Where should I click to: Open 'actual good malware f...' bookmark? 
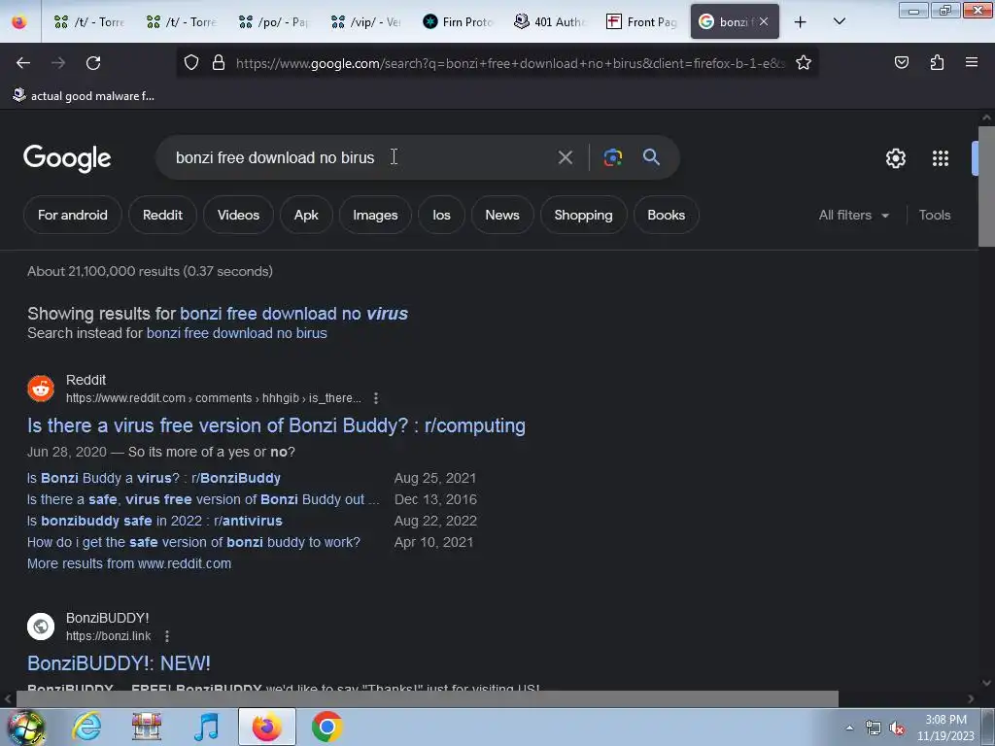click(84, 96)
